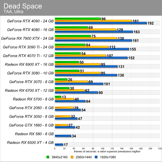162x162 pixels.
Task: Click the RTX 3050 blue bar value 47
Action: point(80,119)
